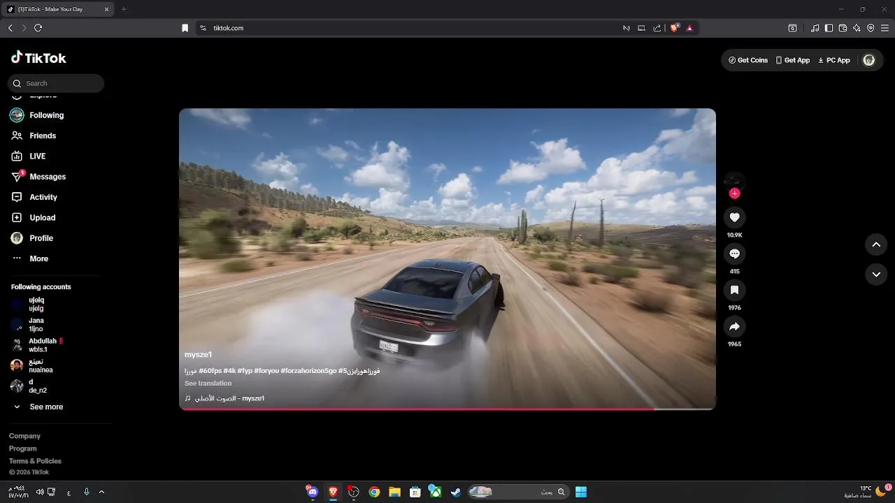Click the picture-in-picture icon in address bar
This screenshot has width=895, height=503.
641,28
